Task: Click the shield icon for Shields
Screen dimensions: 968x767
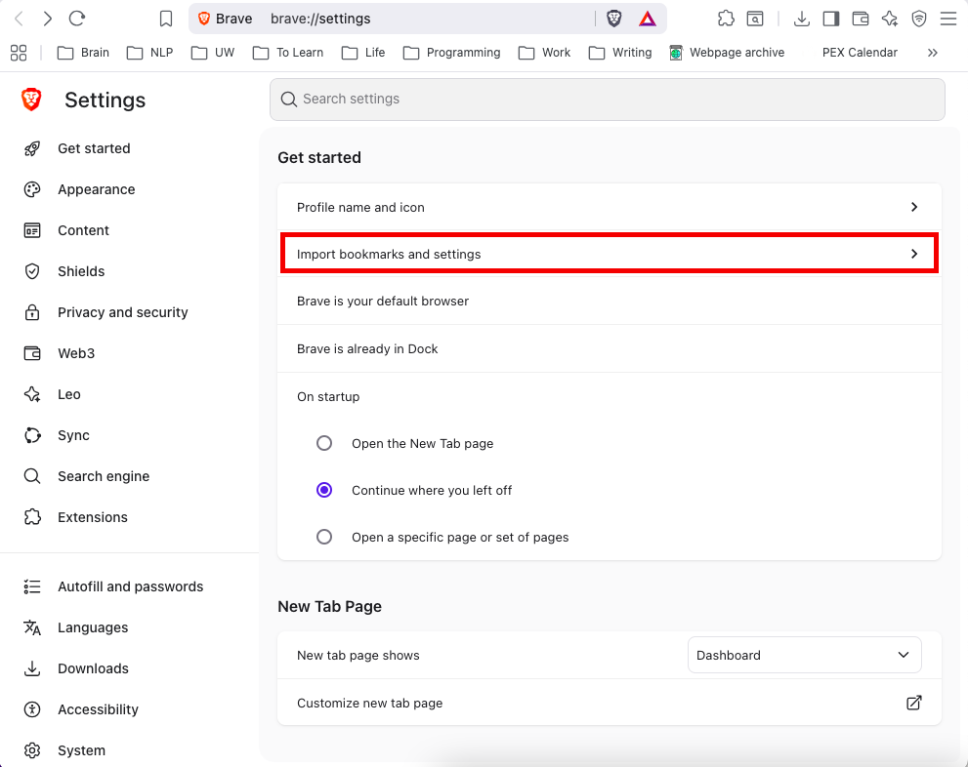Action: (x=32, y=271)
